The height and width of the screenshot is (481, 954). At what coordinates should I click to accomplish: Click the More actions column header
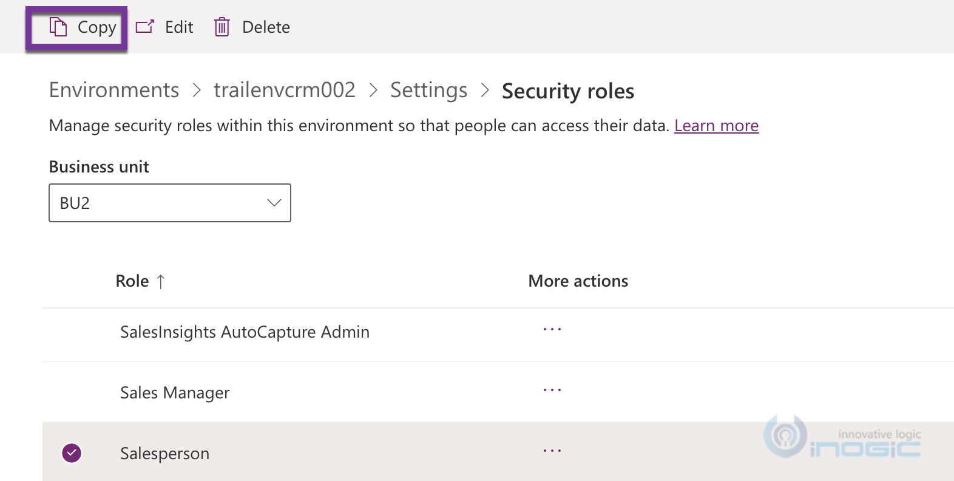(x=578, y=281)
